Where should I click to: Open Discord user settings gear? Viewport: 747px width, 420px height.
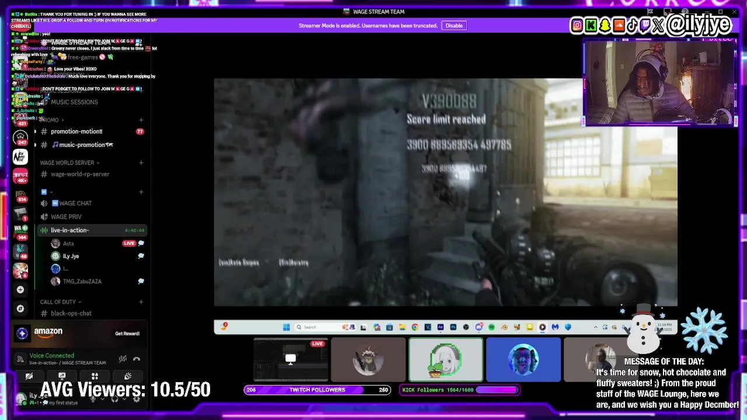[x=137, y=399]
